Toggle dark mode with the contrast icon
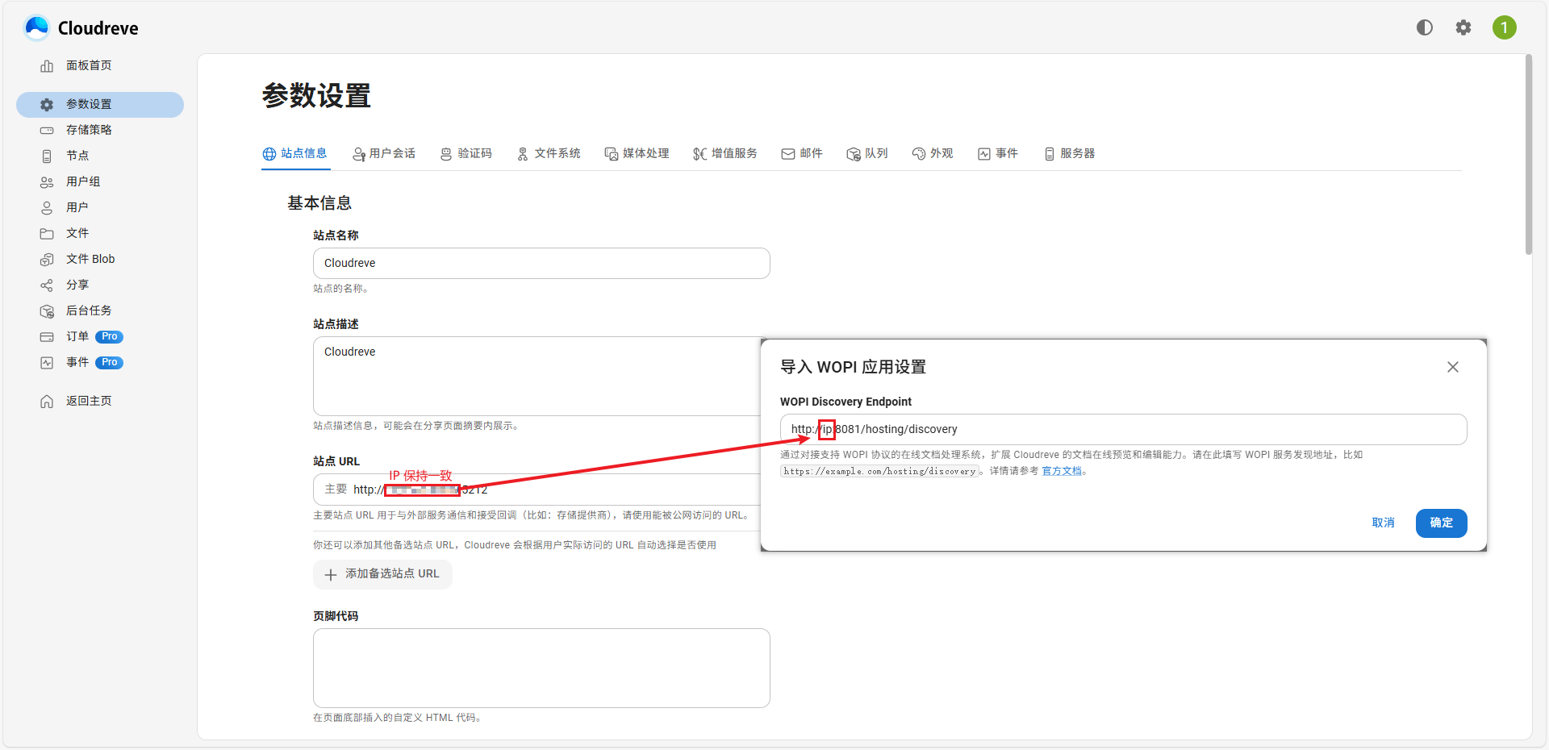The height and width of the screenshot is (750, 1549). coord(1424,27)
